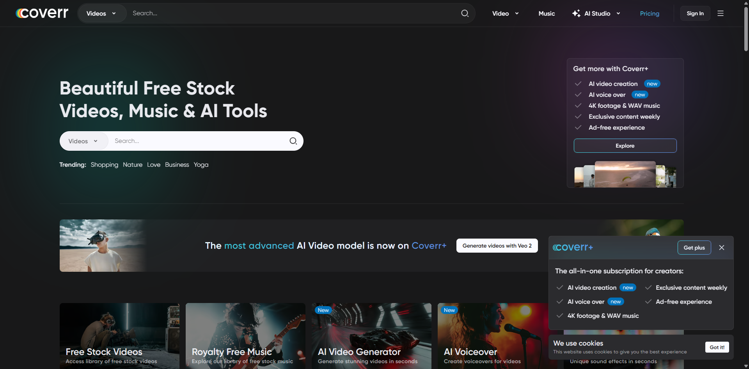Click 'Exclusive content weekly' in popup

(691, 288)
